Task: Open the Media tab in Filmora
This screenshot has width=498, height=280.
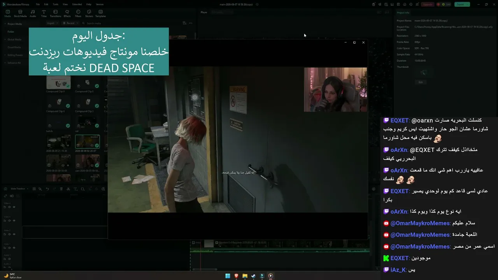Action: click(7, 14)
